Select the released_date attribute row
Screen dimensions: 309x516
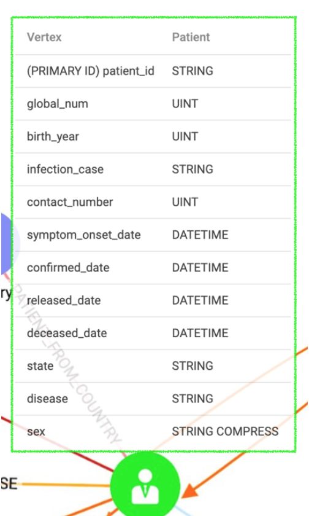153,300
